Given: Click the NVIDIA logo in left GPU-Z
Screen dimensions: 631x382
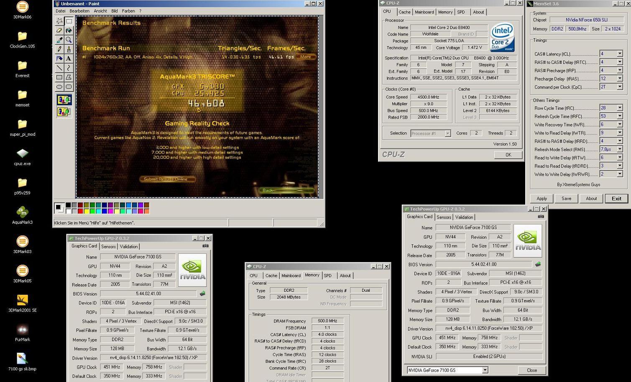Looking at the screenshot, I should click(x=192, y=270).
